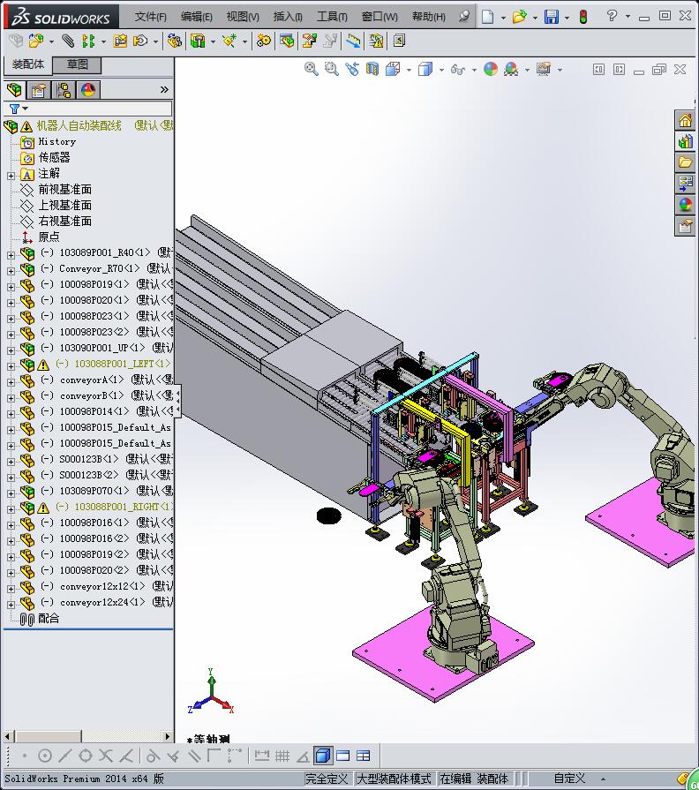Click the Section view icon
Viewport: 699px width, 790px height.
click(x=372, y=69)
